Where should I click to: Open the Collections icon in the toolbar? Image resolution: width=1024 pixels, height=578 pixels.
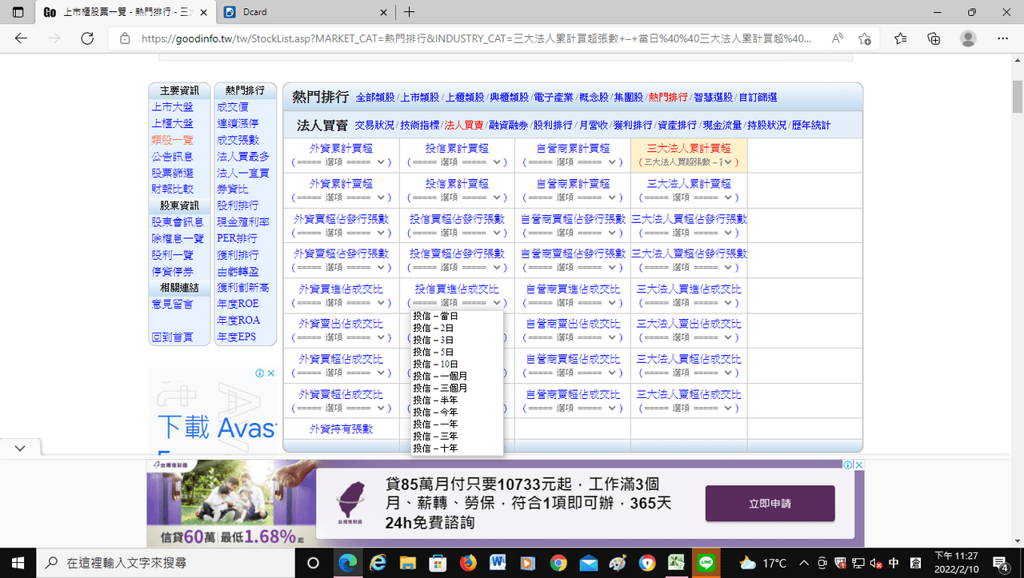(934, 38)
